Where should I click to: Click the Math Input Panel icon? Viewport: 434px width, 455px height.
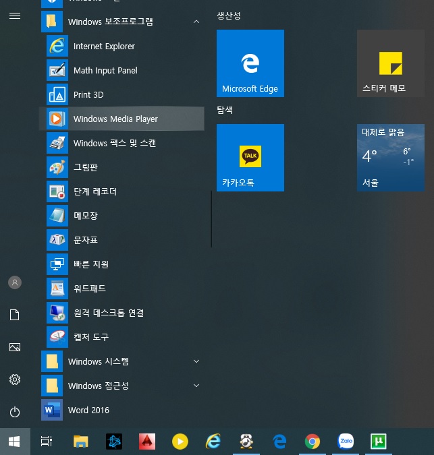click(x=57, y=70)
